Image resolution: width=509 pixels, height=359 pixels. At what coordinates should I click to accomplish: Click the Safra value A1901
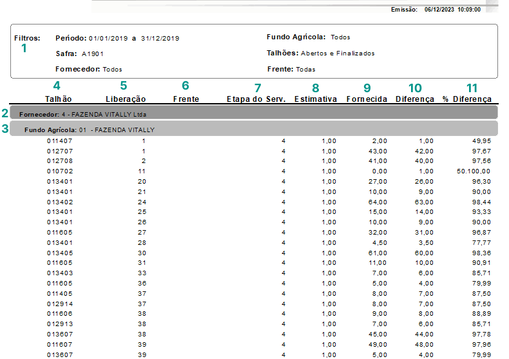click(x=93, y=54)
